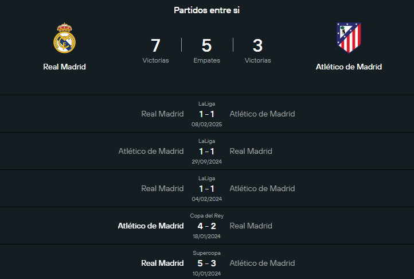Open the 1-1 score from 29/09/2024
The height and width of the screenshot is (279, 414).
[206, 151]
